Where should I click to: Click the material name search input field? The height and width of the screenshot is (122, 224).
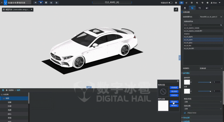coord(201,25)
